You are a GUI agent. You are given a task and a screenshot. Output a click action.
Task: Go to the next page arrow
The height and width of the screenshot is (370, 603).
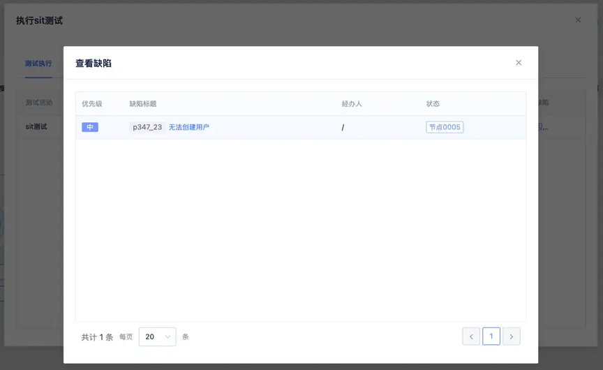pyautogui.click(x=511, y=336)
